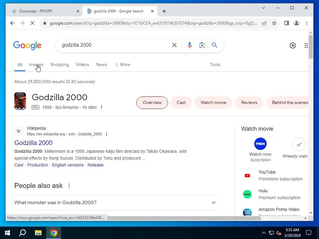This screenshot has height=239, width=319.
Task: Select the Cast chip
Action: (x=181, y=103)
